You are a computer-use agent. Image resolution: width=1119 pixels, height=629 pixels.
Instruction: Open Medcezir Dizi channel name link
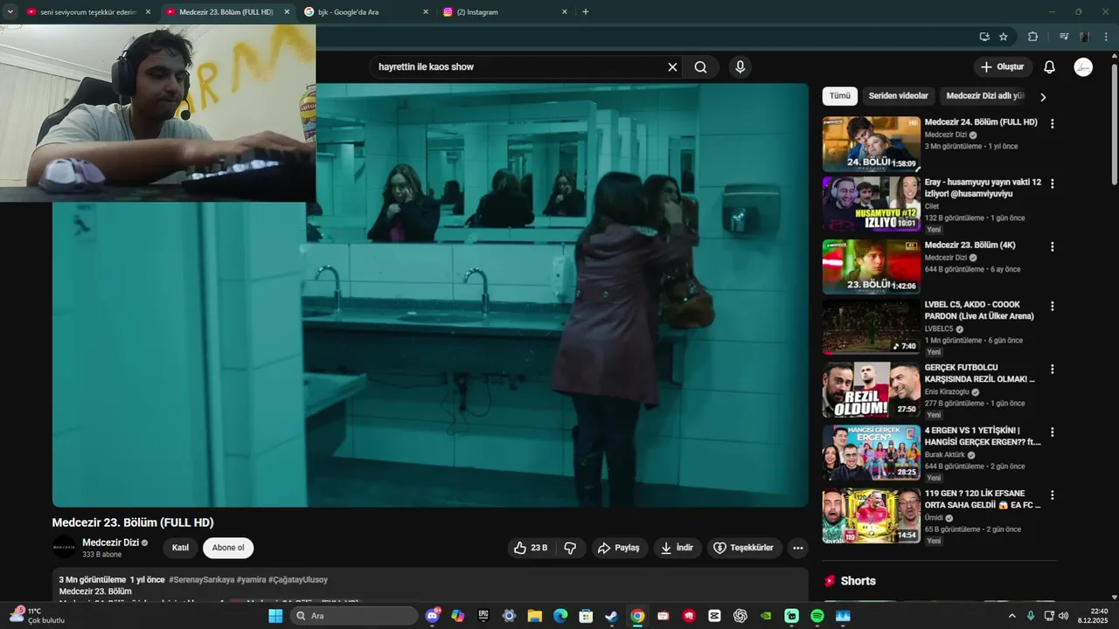tap(110, 543)
